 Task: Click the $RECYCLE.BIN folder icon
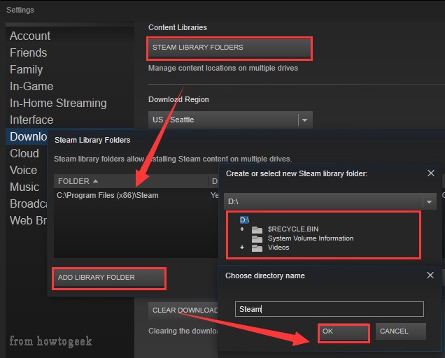tap(257, 229)
